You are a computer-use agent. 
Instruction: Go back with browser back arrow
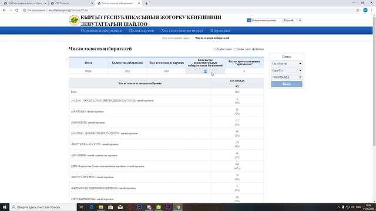click(4, 11)
